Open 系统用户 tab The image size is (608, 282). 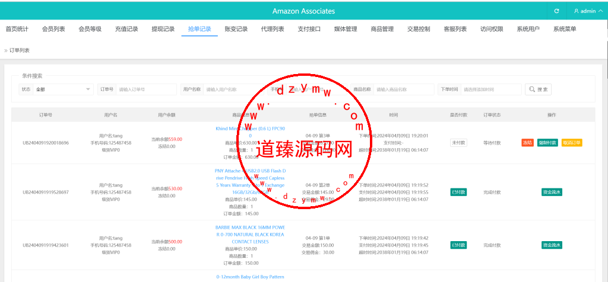[x=528, y=29]
